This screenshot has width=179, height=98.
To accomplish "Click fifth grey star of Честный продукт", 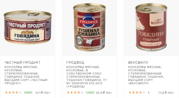I will pos(20,92).
